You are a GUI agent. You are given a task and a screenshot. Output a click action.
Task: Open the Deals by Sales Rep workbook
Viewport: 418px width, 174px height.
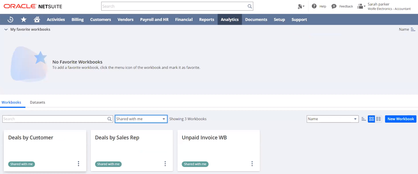click(x=117, y=138)
